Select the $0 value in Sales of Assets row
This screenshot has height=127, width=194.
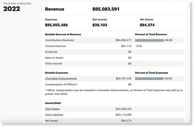[x=130, y=58]
